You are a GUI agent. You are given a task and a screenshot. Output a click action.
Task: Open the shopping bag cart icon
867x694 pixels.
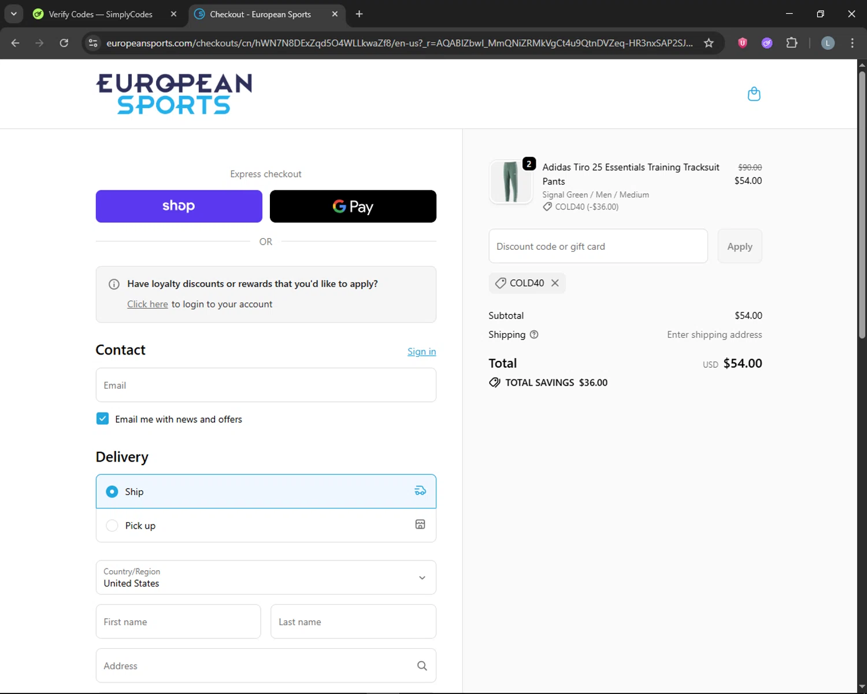click(x=754, y=94)
